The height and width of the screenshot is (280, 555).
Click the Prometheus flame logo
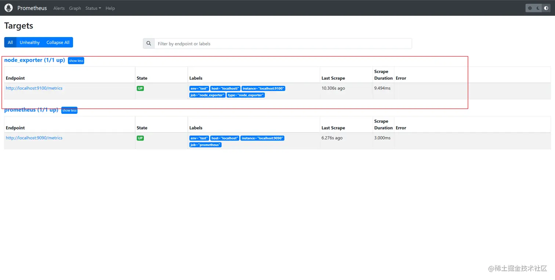click(8, 8)
